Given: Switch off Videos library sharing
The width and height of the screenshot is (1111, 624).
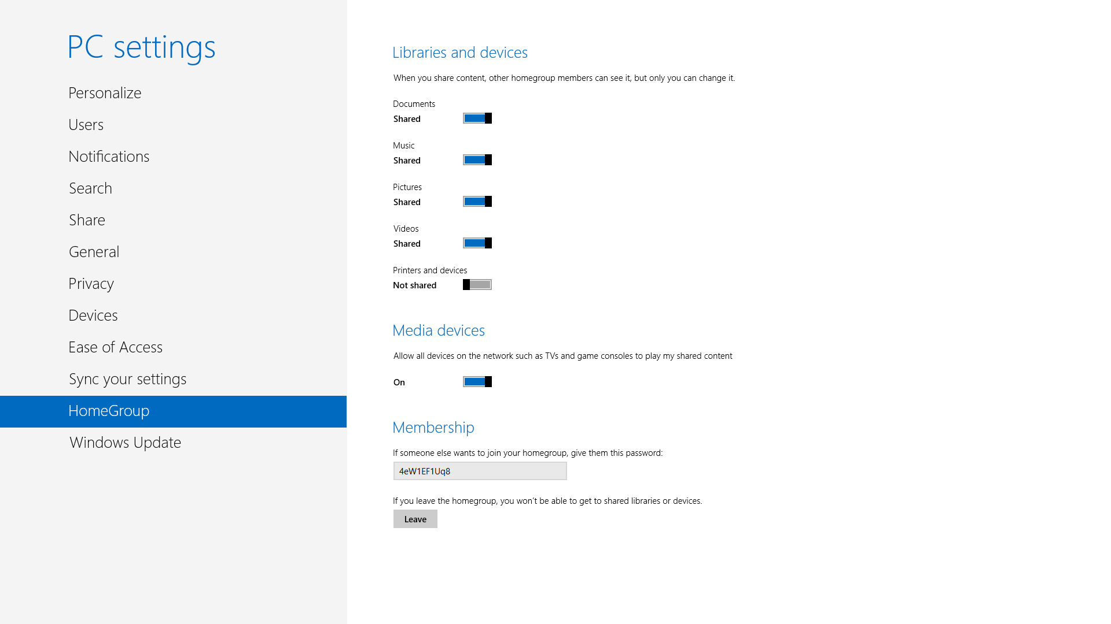Looking at the screenshot, I should point(477,243).
